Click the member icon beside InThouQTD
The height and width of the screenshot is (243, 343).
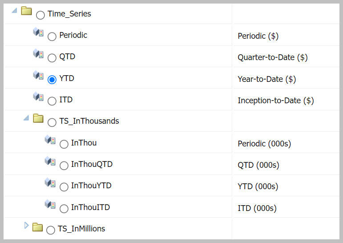50,161
